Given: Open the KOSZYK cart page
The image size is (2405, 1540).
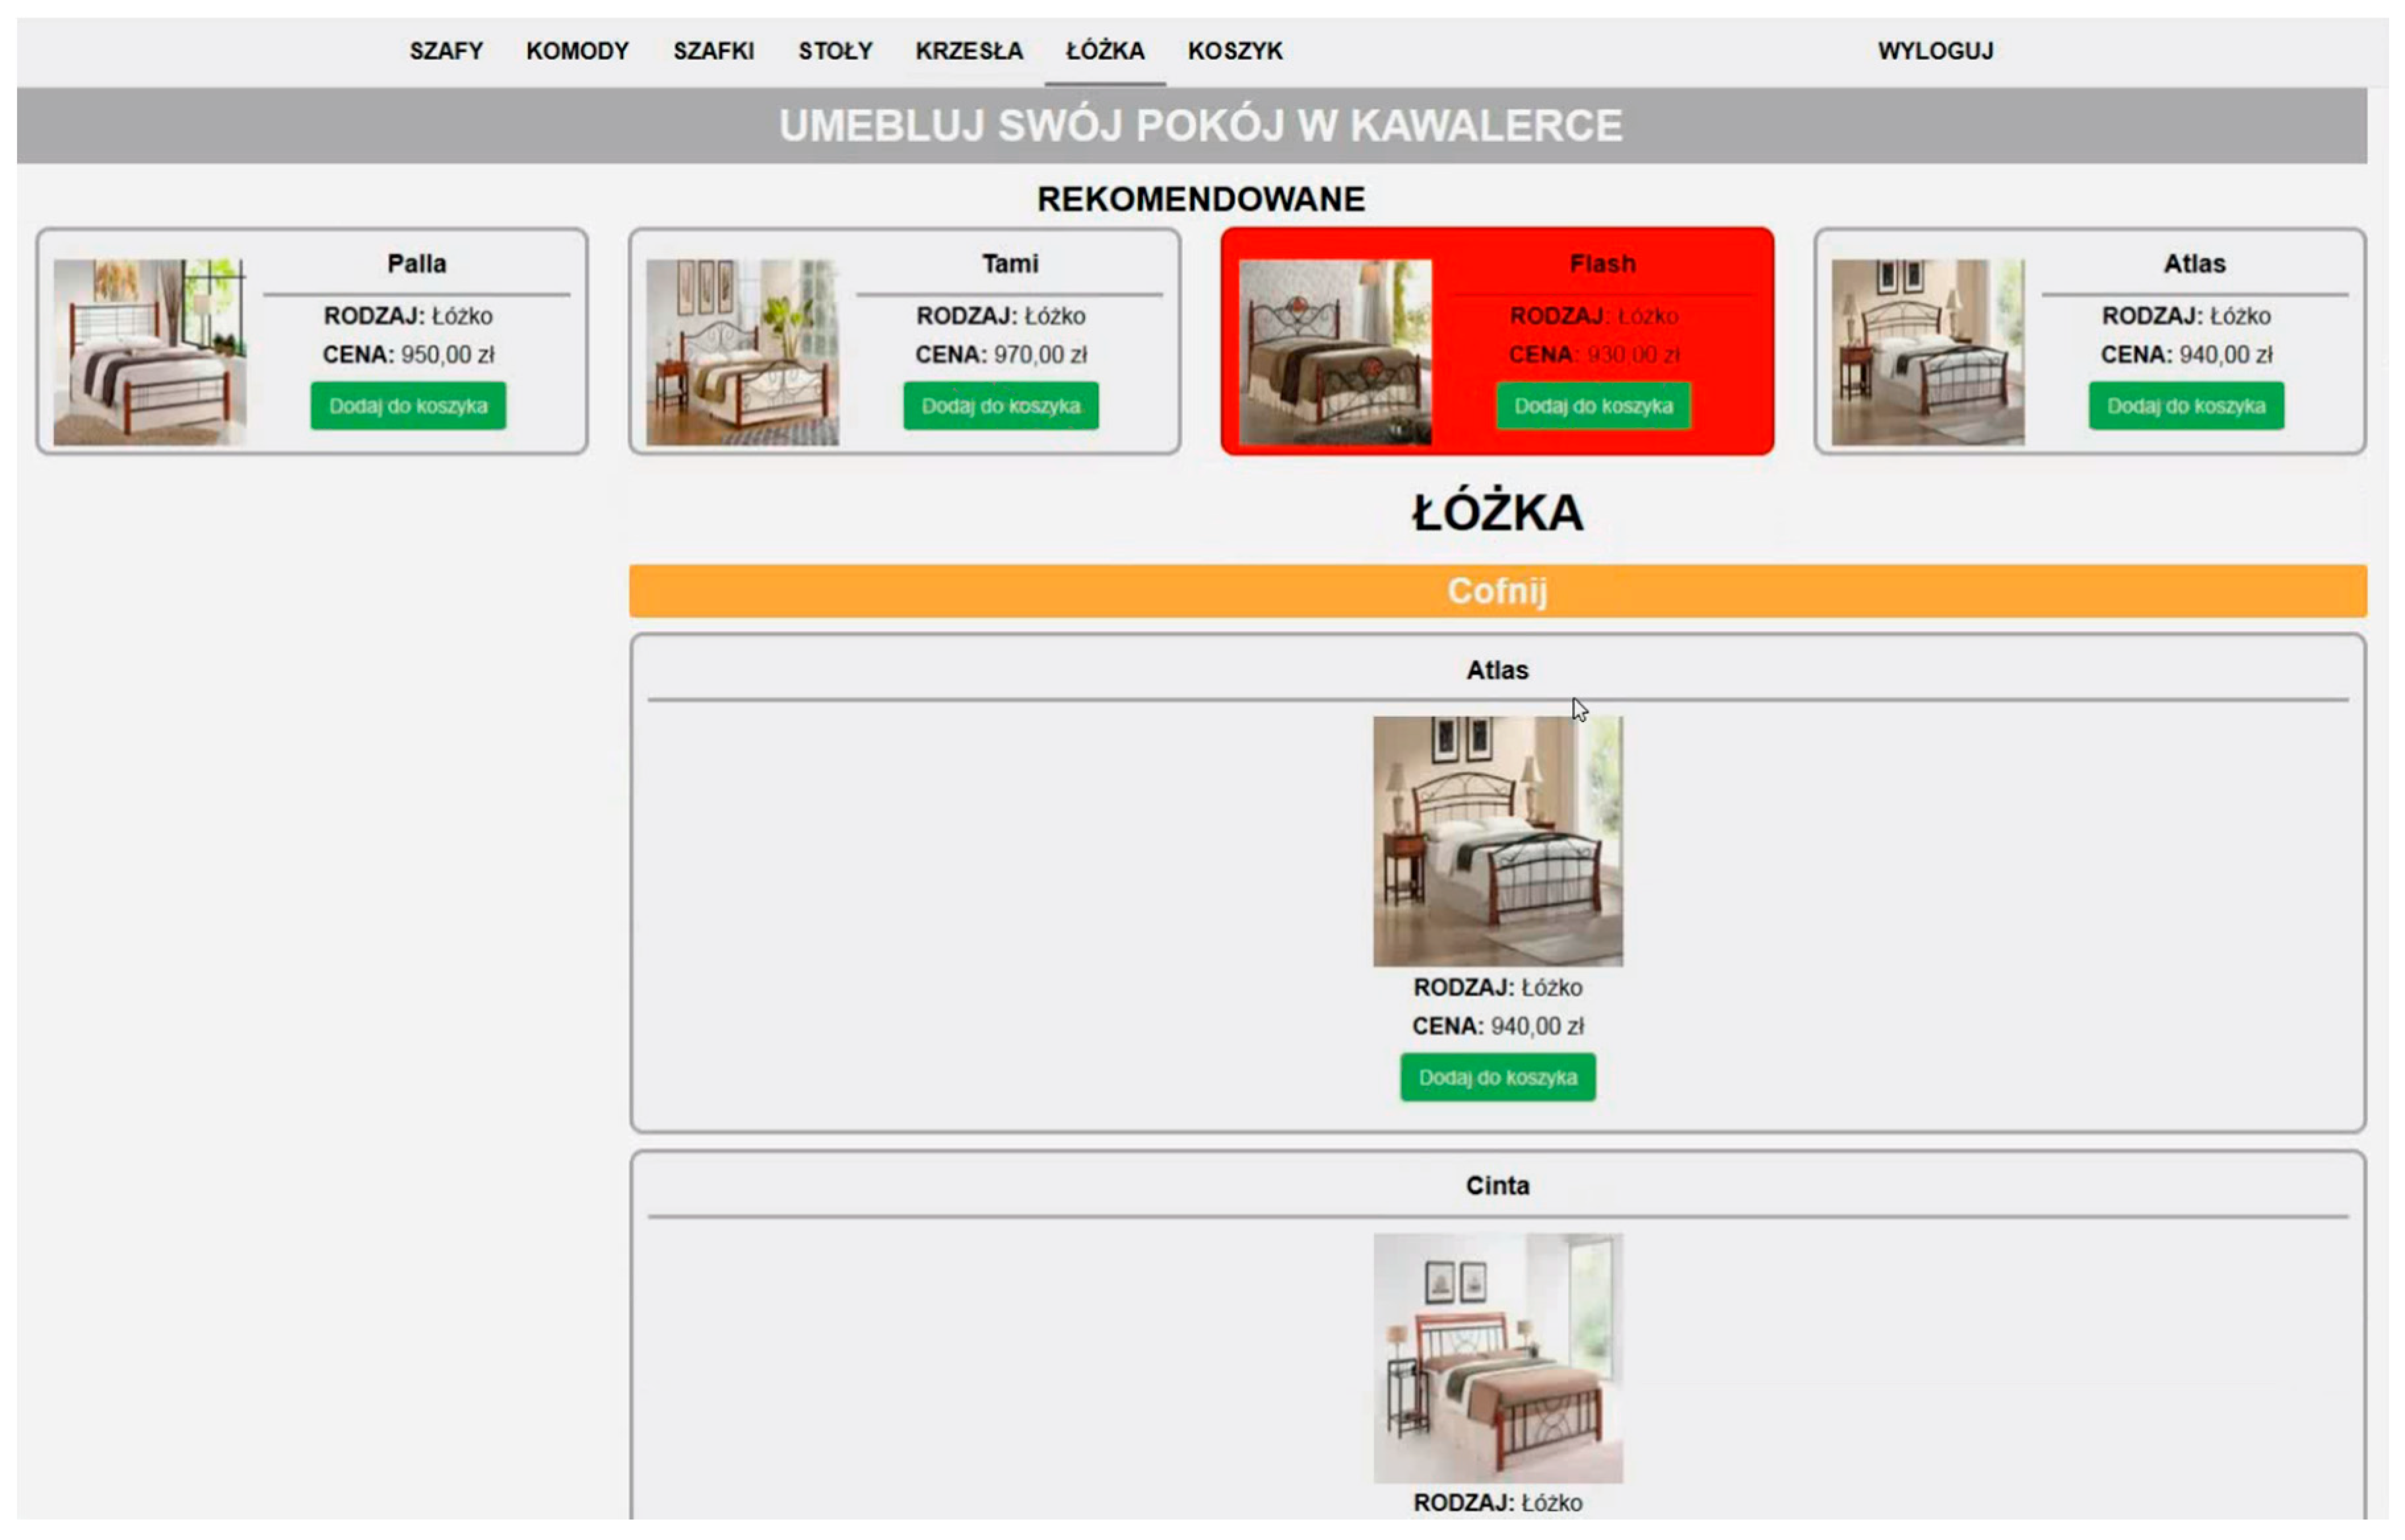Looking at the screenshot, I should (1234, 50).
